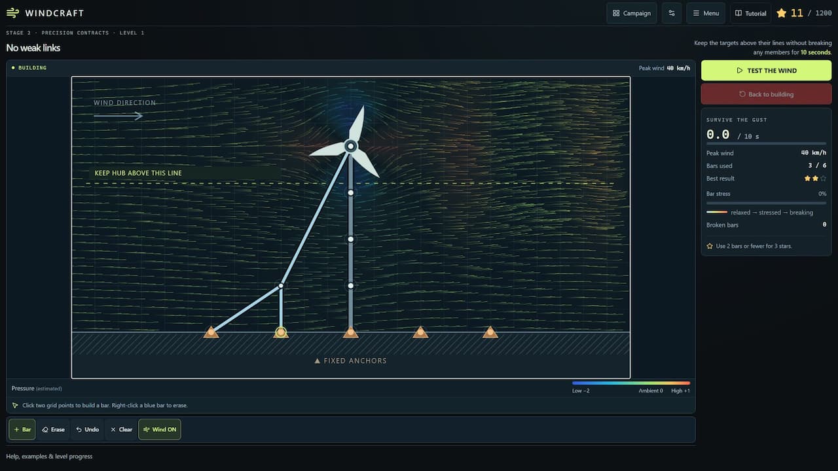Expand Help, examples & level progress
This screenshot has width=838, height=471.
pos(49,456)
